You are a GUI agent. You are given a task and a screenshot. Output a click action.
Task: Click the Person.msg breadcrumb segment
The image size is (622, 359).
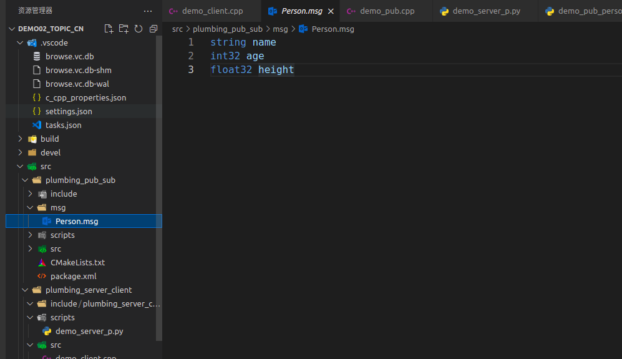333,29
